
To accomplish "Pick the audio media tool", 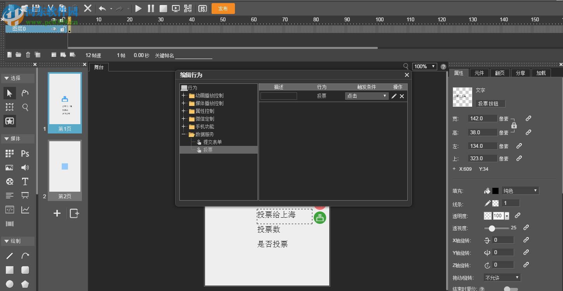I will pyautogui.click(x=25, y=167).
